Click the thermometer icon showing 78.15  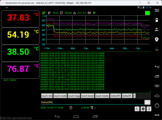point(49,13)
